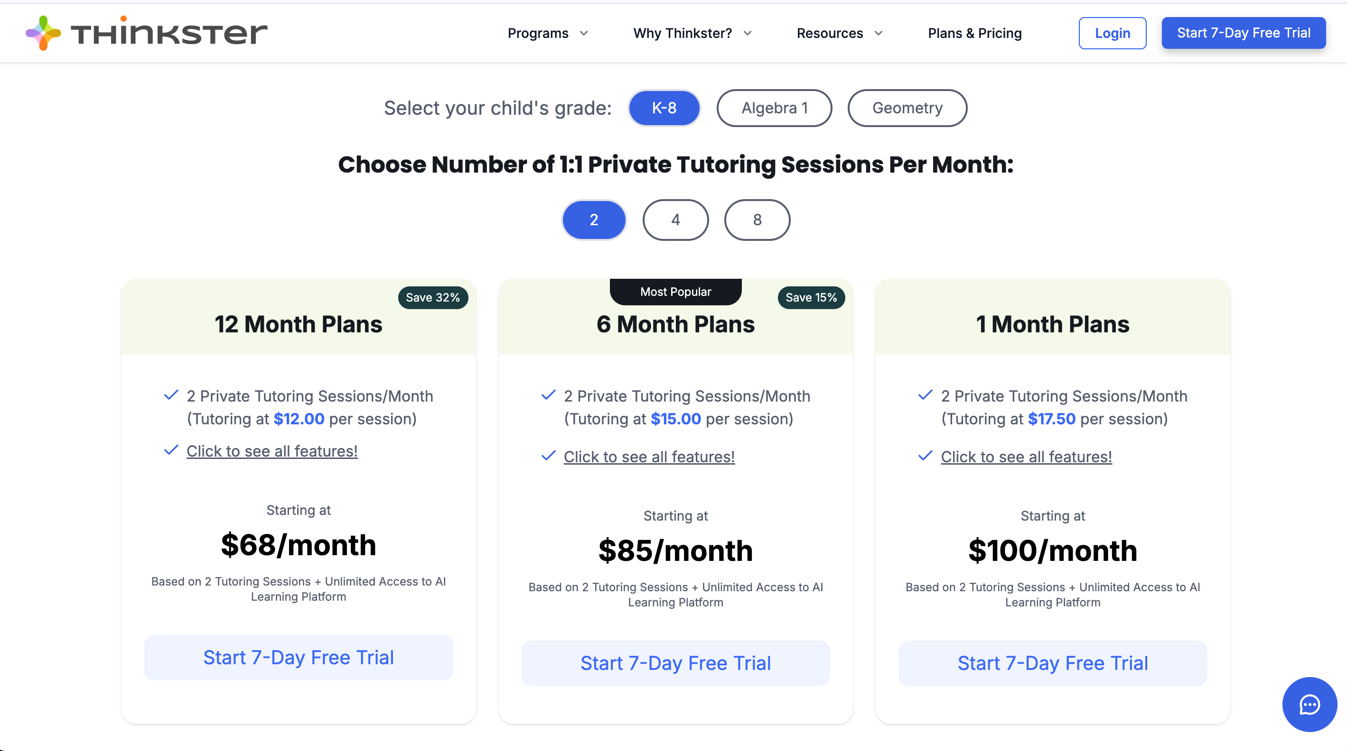See all features of the 6 Month Plan
The height and width of the screenshot is (751, 1347).
(x=649, y=457)
